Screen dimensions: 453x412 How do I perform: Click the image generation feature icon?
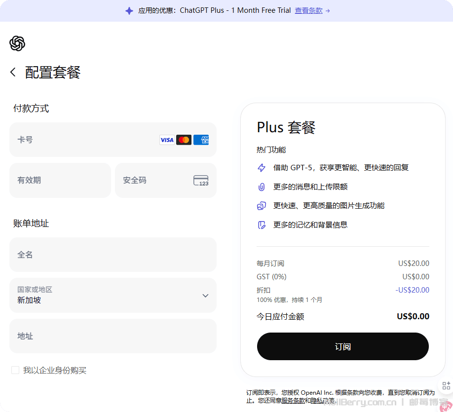pyautogui.click(x=262, y=206)
